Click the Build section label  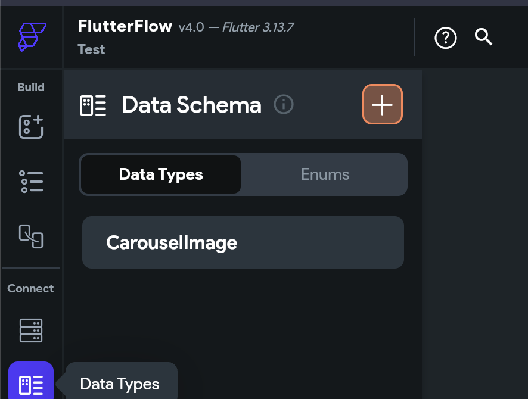coord(31,87)
